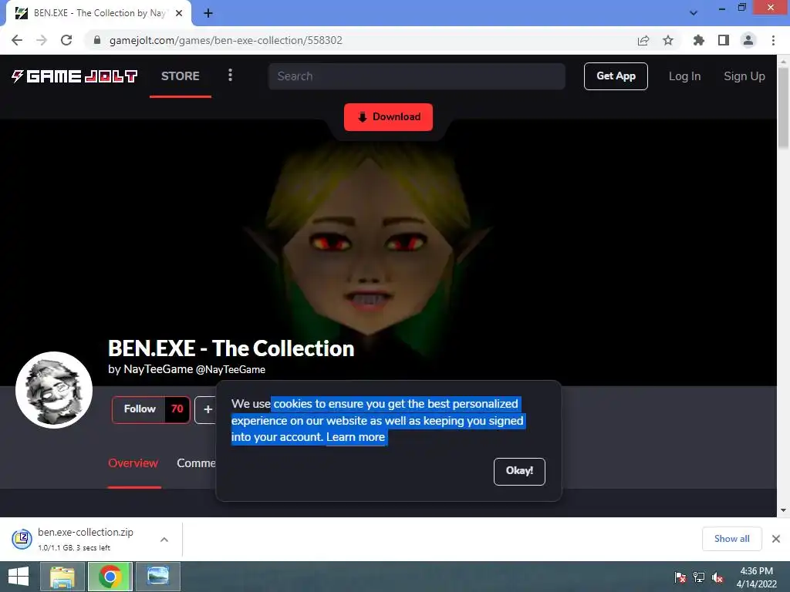Expand options for ben.exe-collection.zip download

(x=164, y=540)
